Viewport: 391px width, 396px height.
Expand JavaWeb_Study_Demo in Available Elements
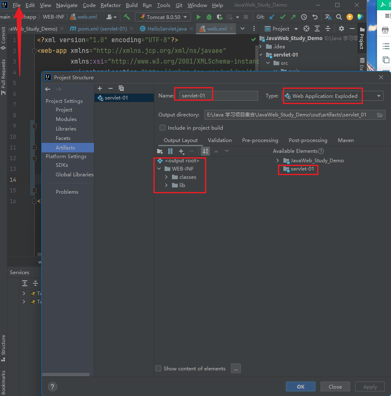point(278,161)
